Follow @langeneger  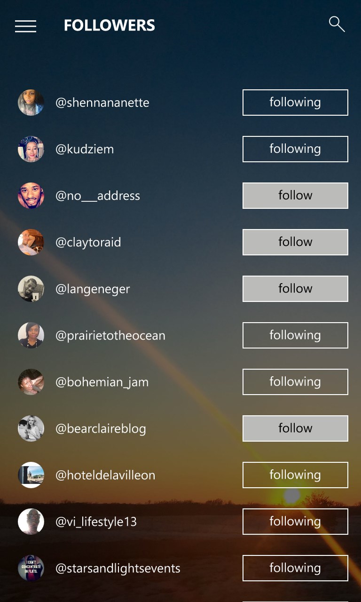click(x=295, y=289)
